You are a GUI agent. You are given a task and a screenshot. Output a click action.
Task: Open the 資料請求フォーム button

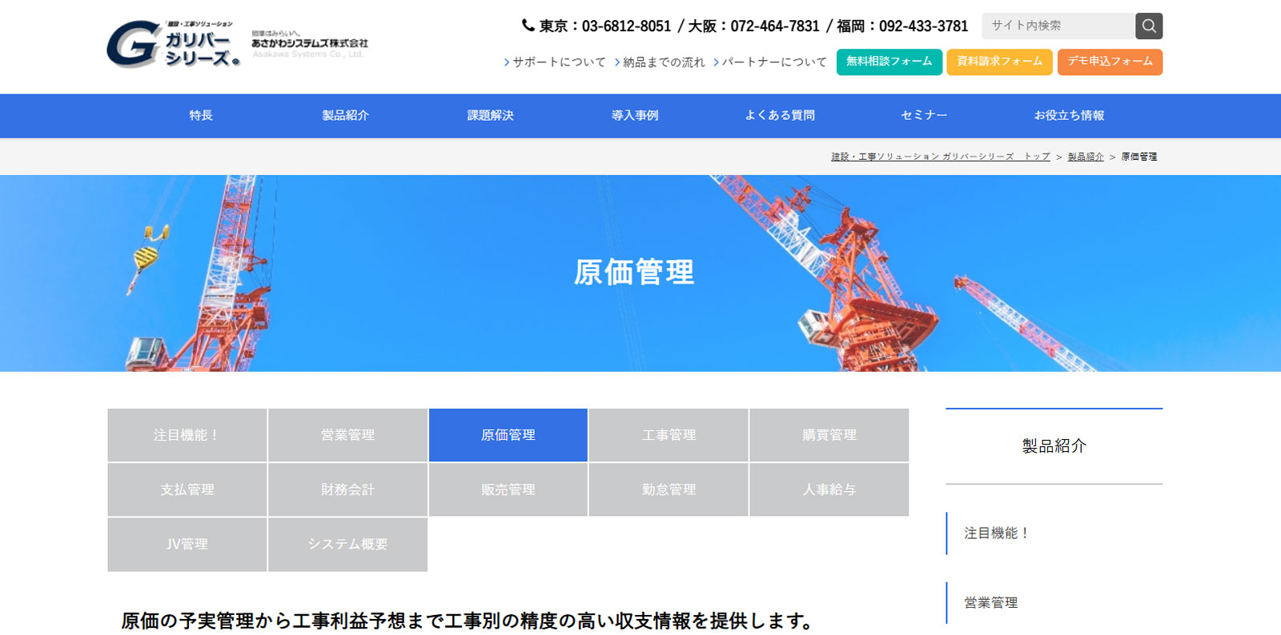coord(999,62)
